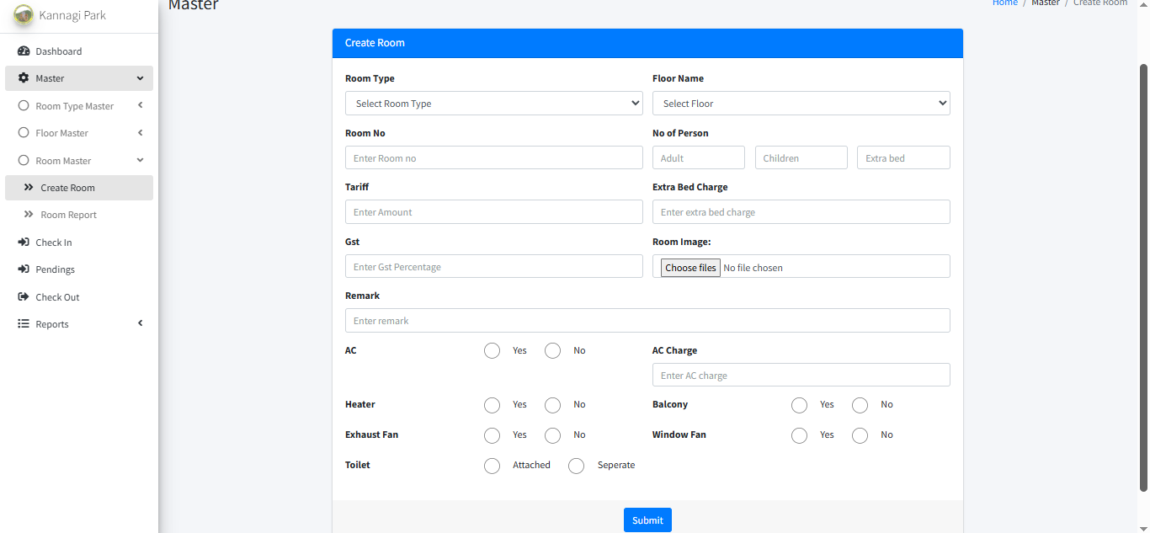1150x533 pixels.
Task: Click the Submit button
Action: tap(647, 520)
